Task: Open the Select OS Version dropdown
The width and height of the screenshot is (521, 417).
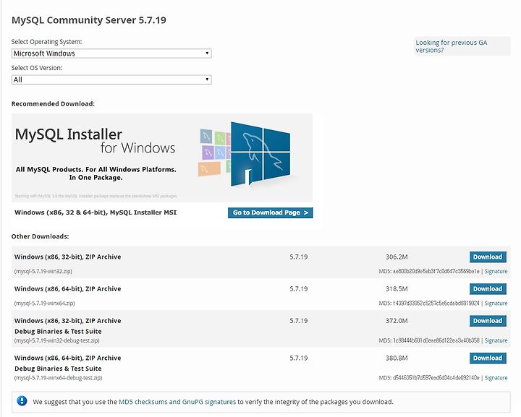Action: [111, 79]
